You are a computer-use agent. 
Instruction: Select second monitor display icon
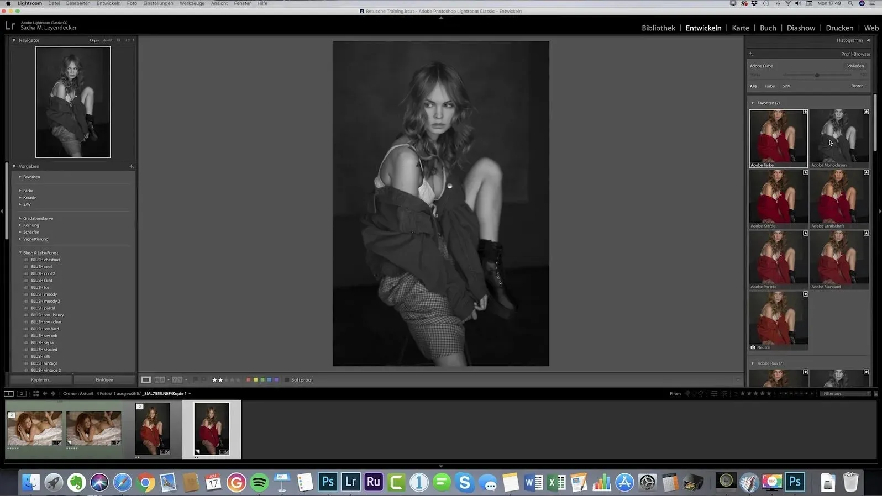point(22,394)
